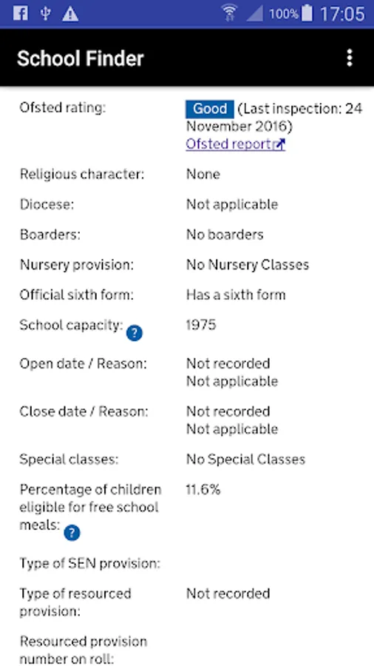Viewport: 374px width, 666px height.
Task: Tap the No Special Classes value
Action: point(245,459)
